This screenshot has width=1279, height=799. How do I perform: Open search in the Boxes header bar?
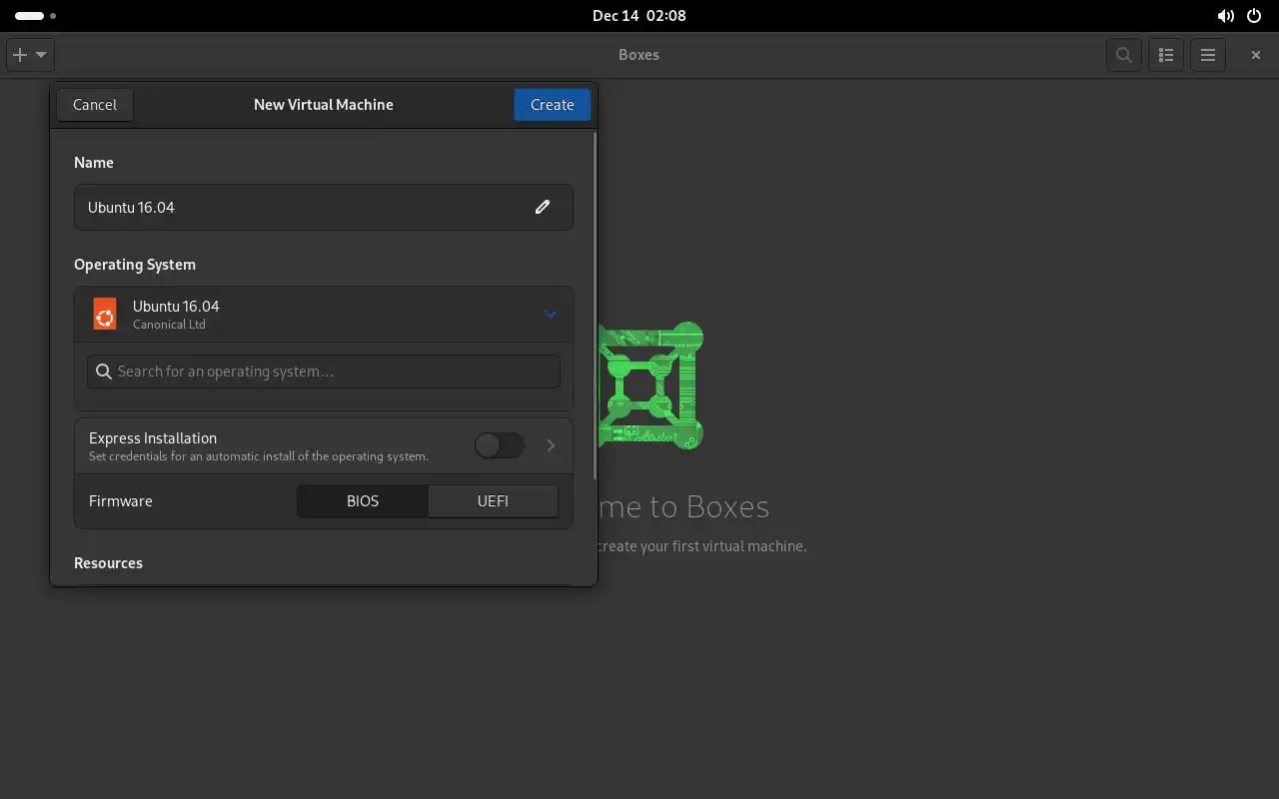click(x=1124, y=55)
